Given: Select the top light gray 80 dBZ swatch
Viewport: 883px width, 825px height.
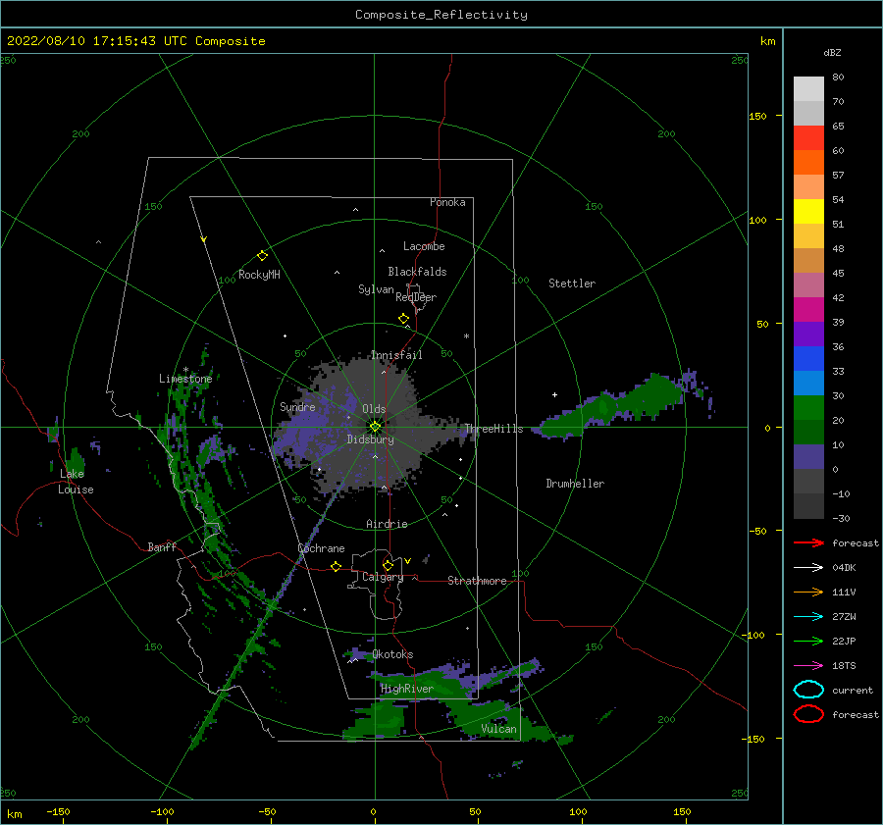Looking at the screenshot, I should [808, 89].
